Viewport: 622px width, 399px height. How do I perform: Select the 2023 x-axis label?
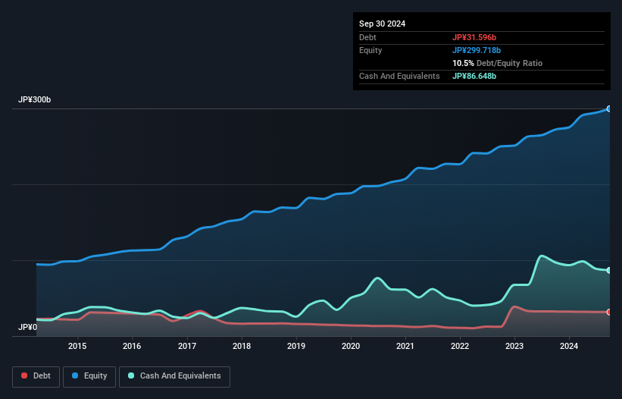point(514,347)
